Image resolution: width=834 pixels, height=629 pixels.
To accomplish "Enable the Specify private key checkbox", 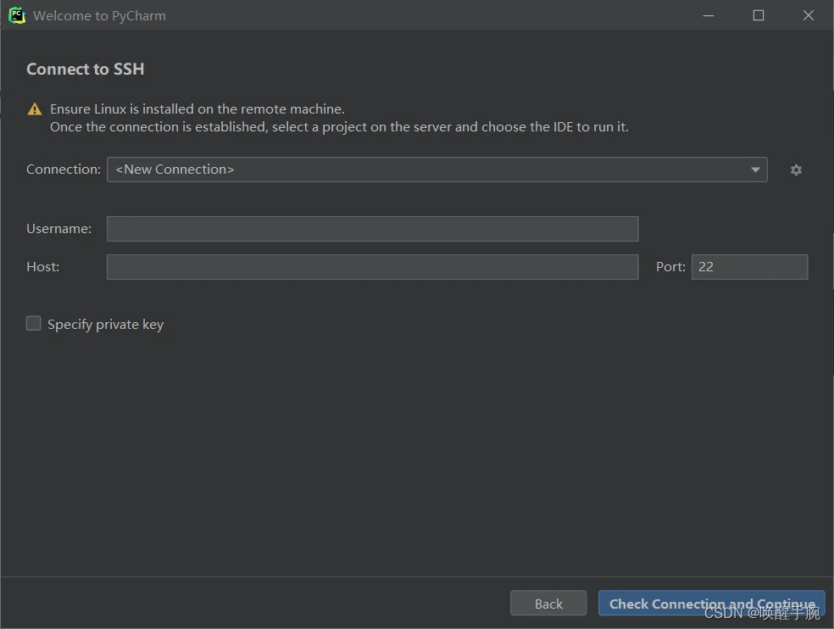I will 34,324.
